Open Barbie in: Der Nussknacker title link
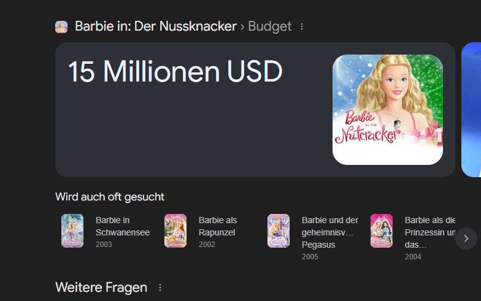Image resolution: width=481 pixels, height=301 pixels. click(x=156, y=26)
